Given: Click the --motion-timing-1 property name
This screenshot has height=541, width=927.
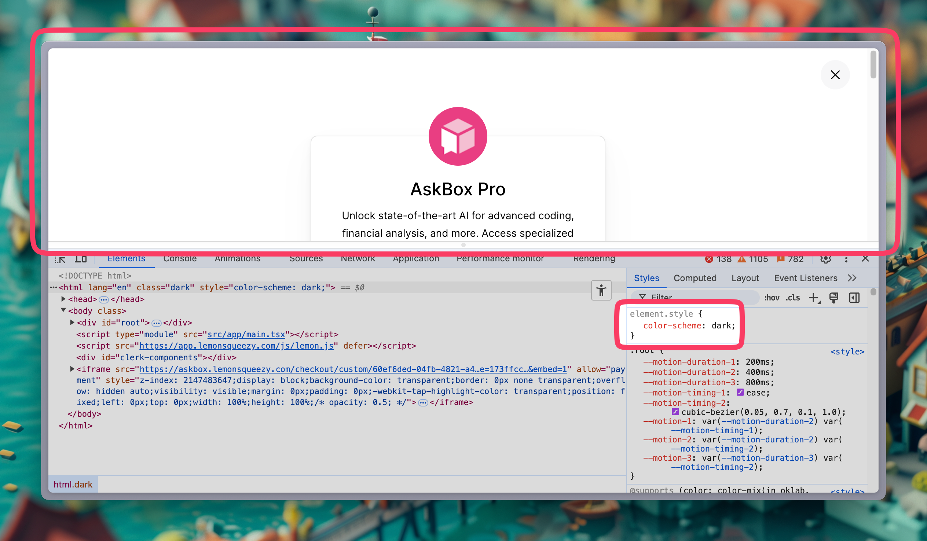Looking at the screenshot, I should [684, 393].
